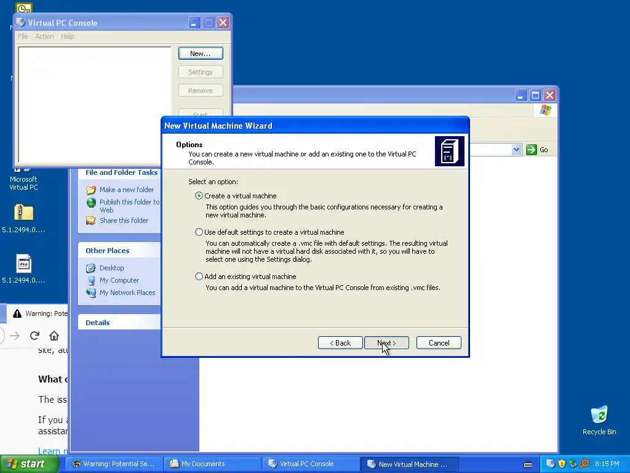Open My Computer under Other Places
The height and width of the screenshot is (473, 630).
pos(119,280)
